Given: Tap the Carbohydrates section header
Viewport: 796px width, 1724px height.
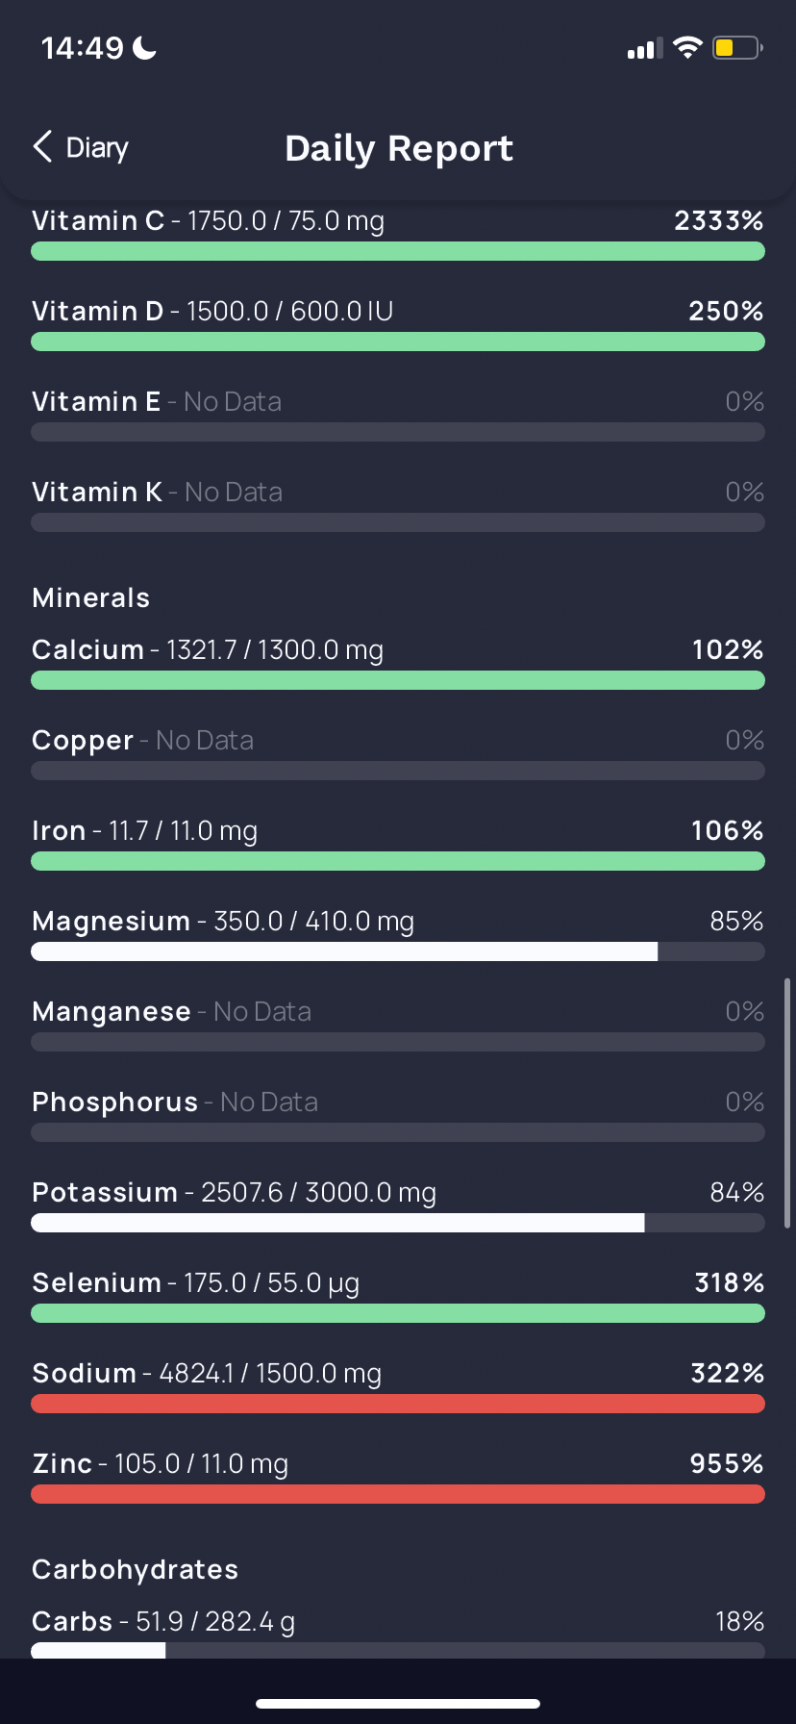Looking at the screenshot, I should click(135, 1569).
